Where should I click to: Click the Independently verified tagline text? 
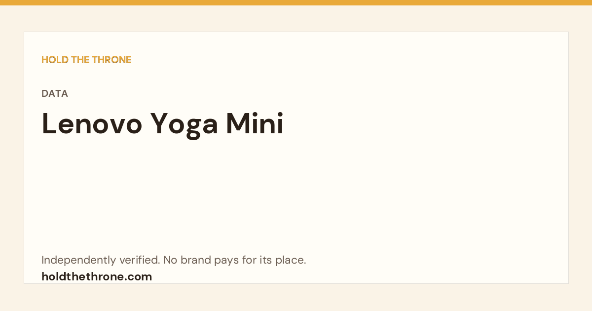(x=174, y=260)
